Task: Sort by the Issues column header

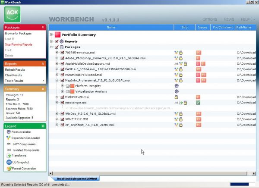Action: [x=203, y=28]
